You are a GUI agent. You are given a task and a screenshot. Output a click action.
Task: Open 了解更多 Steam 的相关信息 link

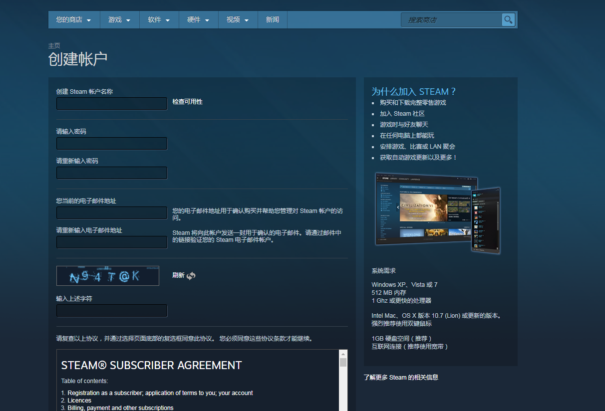401,378
